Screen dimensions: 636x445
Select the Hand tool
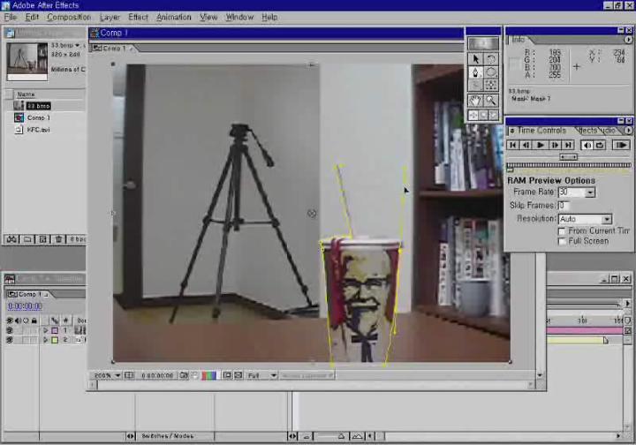[476, 100]
